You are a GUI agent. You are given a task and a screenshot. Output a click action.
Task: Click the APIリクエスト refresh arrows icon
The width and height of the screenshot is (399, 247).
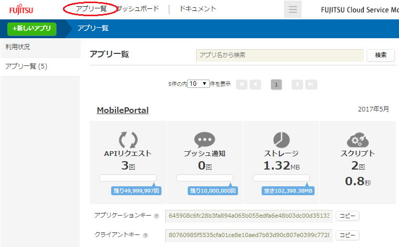[128, 140]
